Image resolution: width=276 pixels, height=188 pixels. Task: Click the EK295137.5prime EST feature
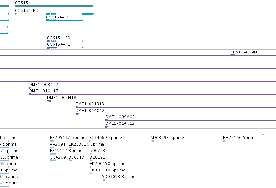[52, 141]
